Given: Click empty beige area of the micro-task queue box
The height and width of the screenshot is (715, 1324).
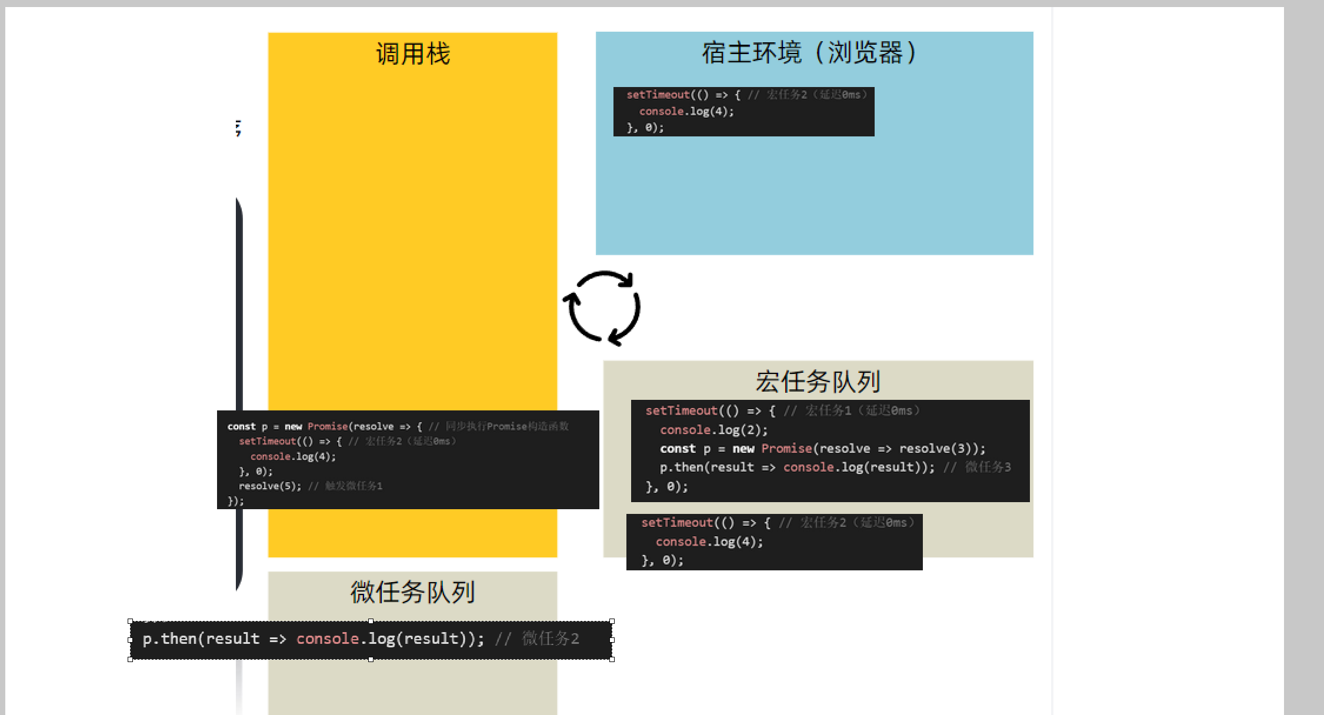Looking at the screenshot, I should [412, 688].
